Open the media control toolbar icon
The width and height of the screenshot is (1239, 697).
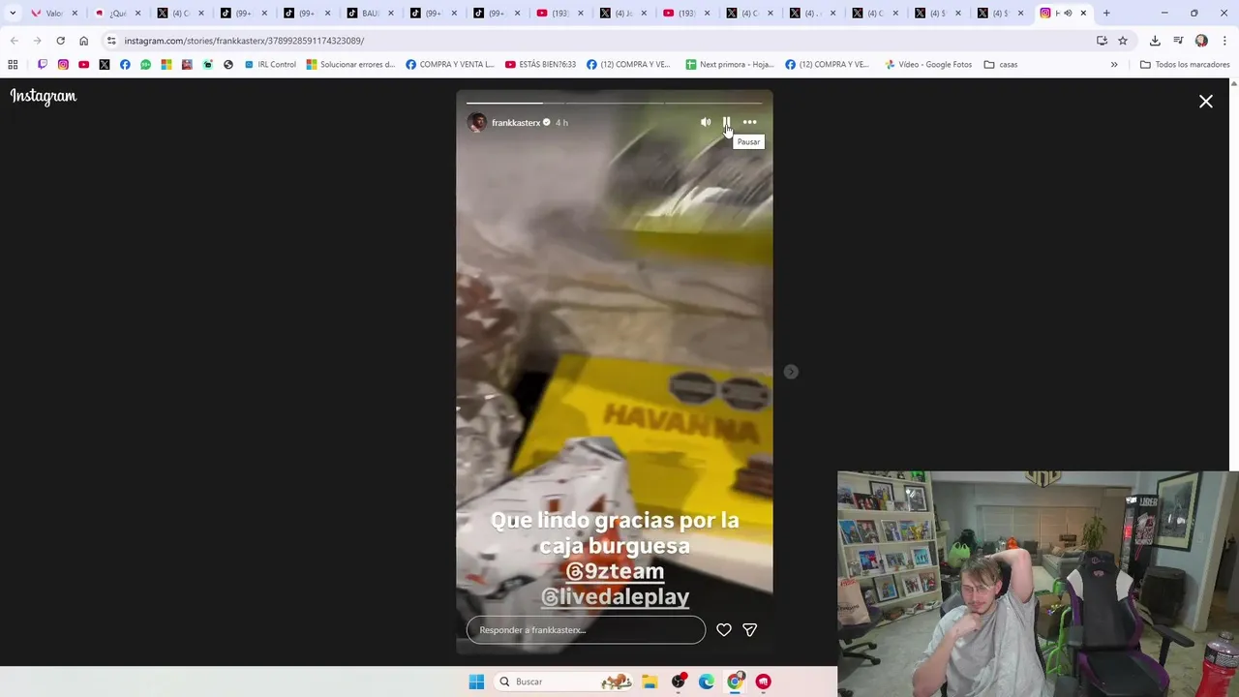tap(1178, 41)
